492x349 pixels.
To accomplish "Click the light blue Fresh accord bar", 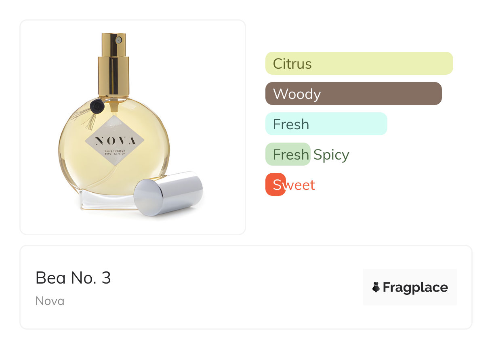I will (326, 124).
